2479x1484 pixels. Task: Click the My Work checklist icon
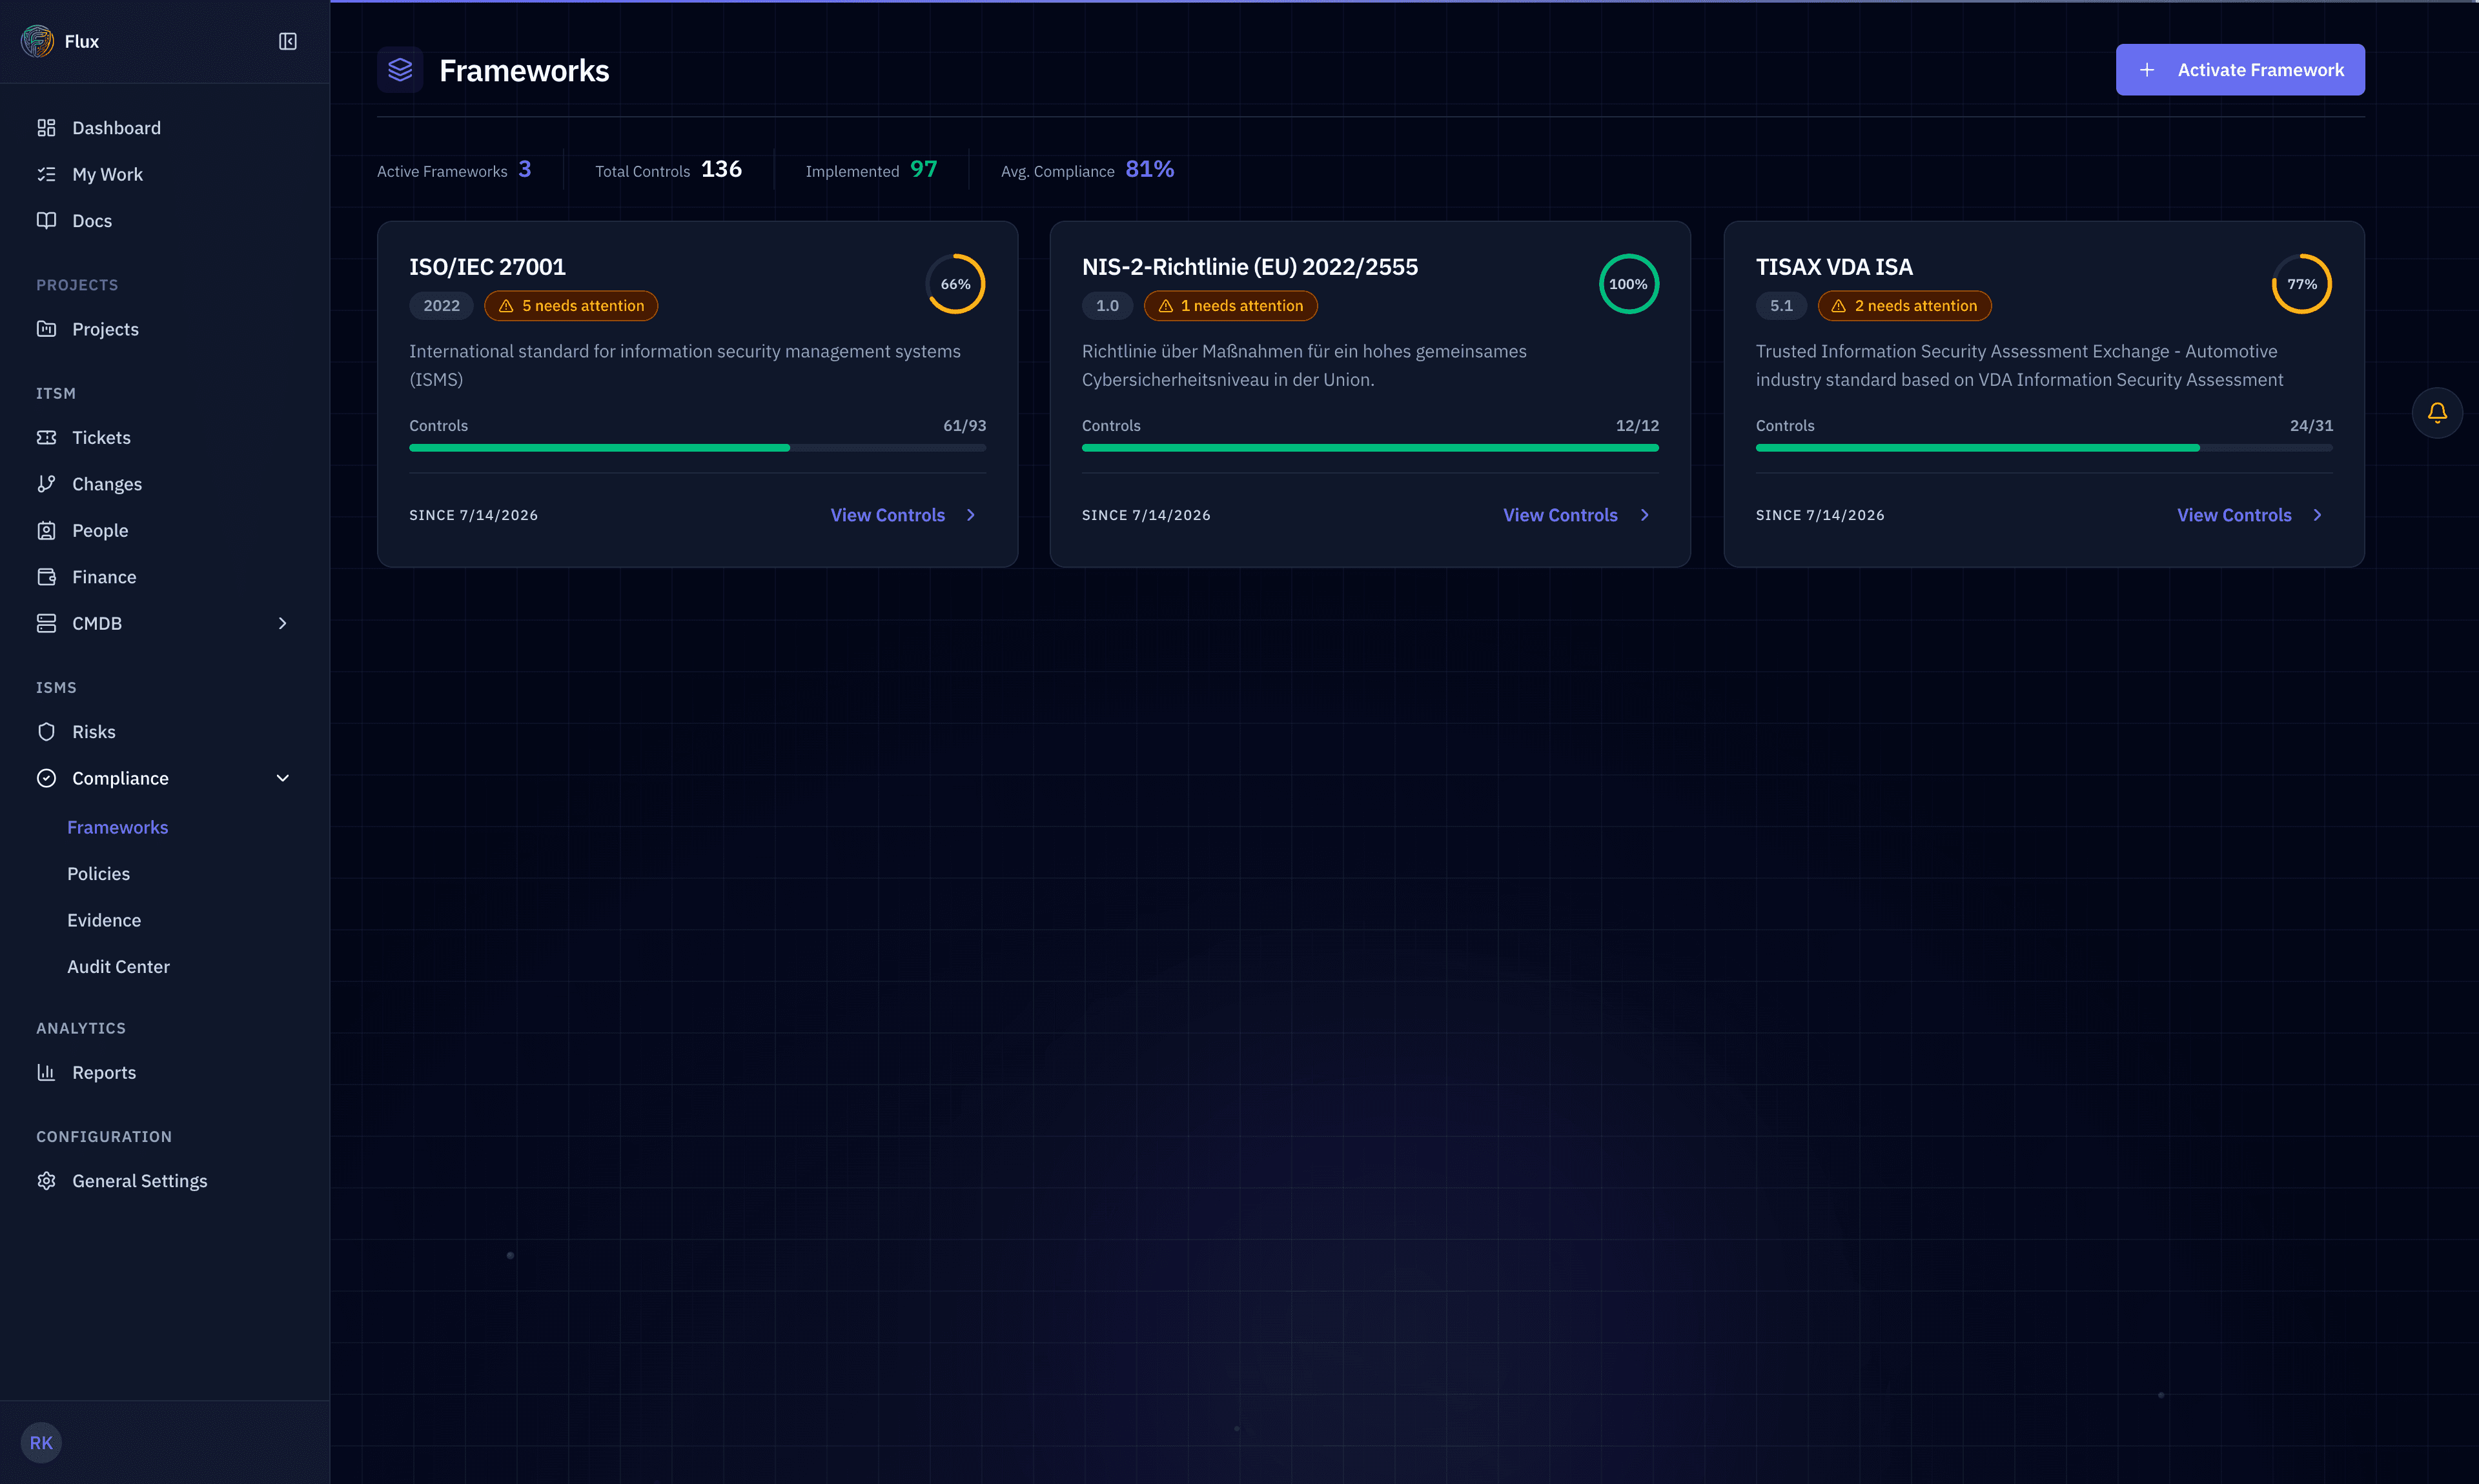point(46,174)
